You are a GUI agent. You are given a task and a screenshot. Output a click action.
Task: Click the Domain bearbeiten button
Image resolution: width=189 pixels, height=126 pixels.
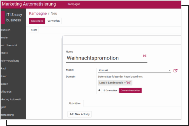(x=130, y=90)
